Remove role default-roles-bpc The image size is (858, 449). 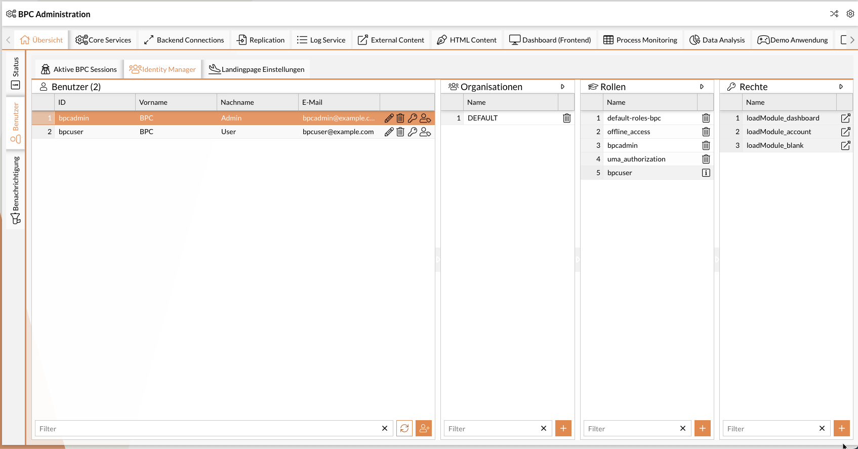(706, 118)
